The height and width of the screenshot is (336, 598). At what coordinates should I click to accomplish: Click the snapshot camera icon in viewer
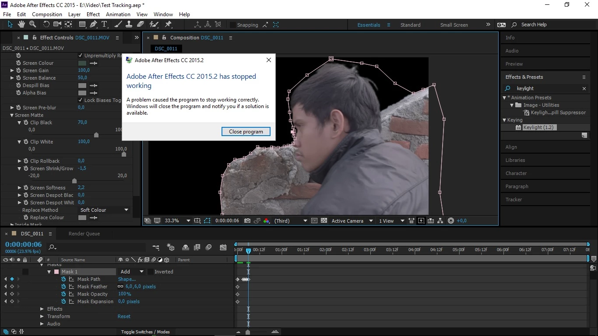click(x=247, y=221)
